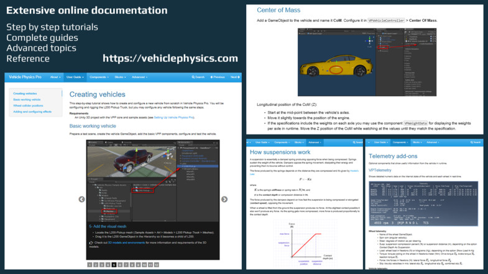Open User Guide dropdown in suspensions page
Image resolution: width=488 pixels, height=274 pixels.
pos(262,143)
